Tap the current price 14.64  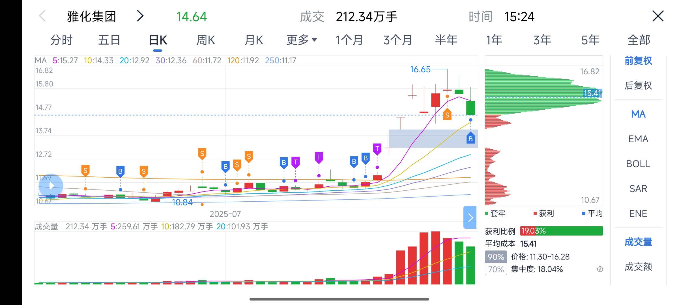point(192,17)
